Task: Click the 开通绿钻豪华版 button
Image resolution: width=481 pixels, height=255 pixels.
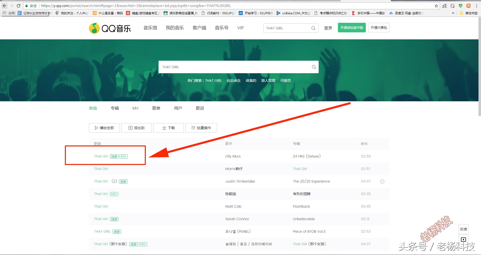Action: [x=351, y=28]
